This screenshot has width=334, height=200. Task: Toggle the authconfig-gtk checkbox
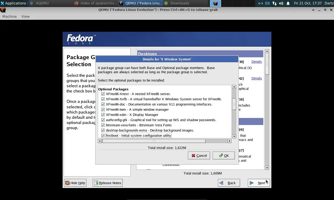tap(103, 120)
